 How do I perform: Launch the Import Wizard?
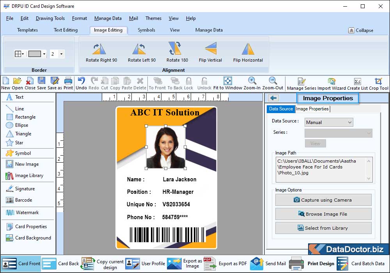pyautogui.click(x=331, y=84)
